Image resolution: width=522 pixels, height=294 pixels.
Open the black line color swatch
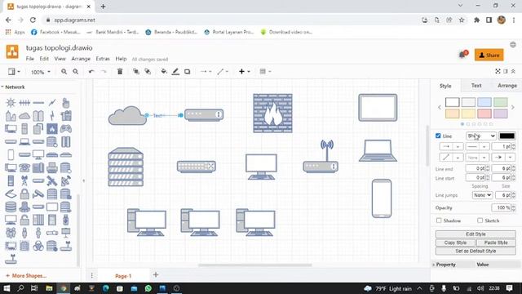pos(507,136)
